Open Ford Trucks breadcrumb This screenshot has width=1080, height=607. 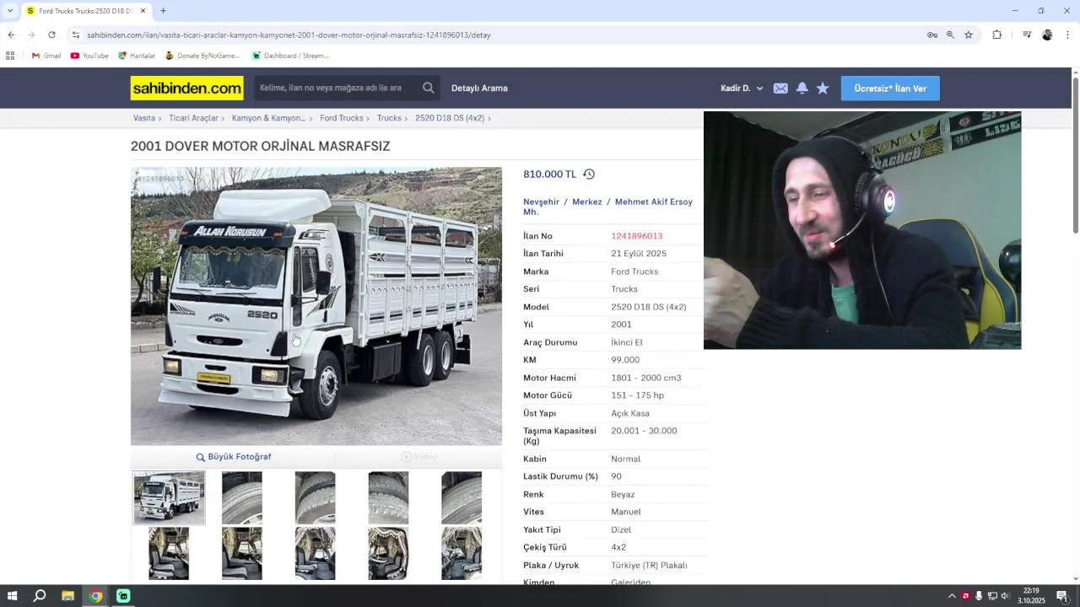(x=341, y=118)
